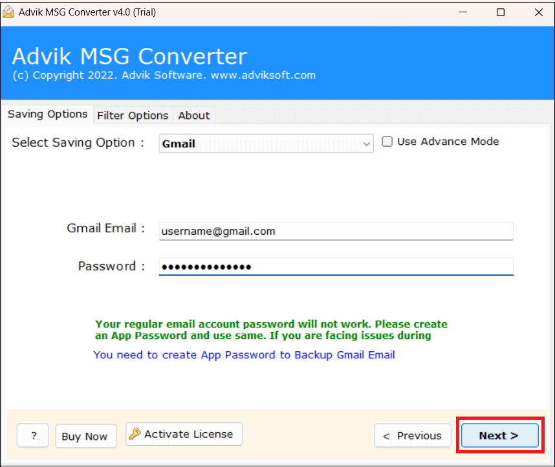
Task: Select the Saving Options tab
Action: click(x=47, y=114)
